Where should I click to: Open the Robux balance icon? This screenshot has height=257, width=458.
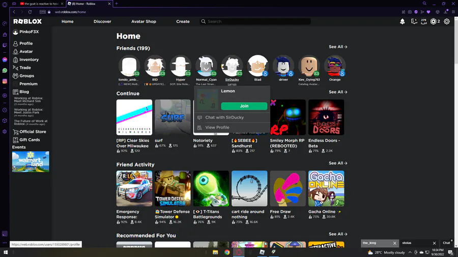[434, 21]
